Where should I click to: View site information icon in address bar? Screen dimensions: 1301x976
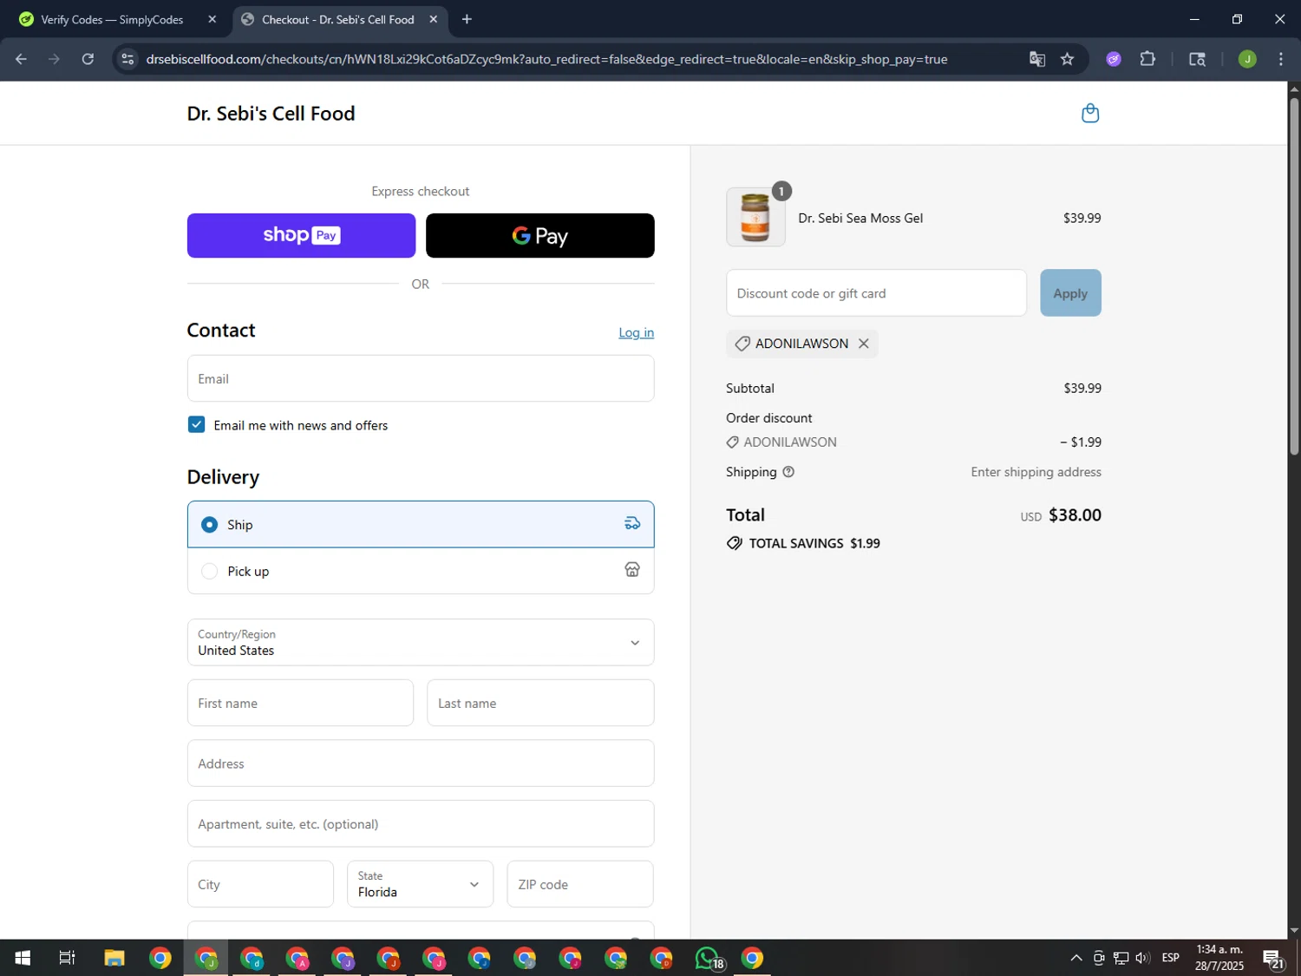tap(127, 59)
